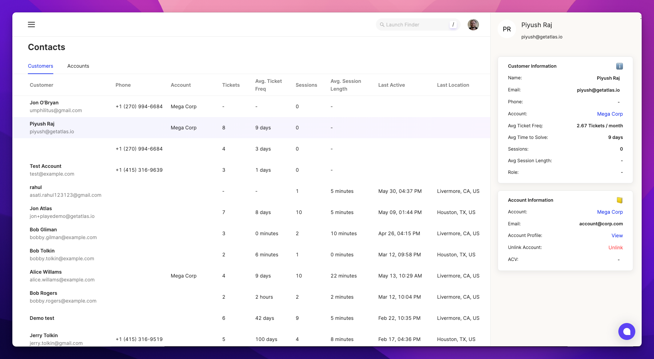
Task: Open the hamburger navigation menu
Action: tap(31, 24)
